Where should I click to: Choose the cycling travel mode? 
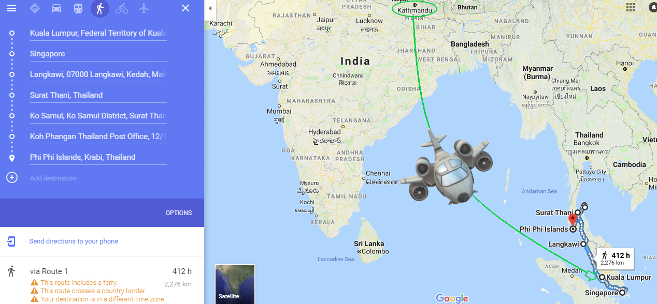[x=122, y=8]
